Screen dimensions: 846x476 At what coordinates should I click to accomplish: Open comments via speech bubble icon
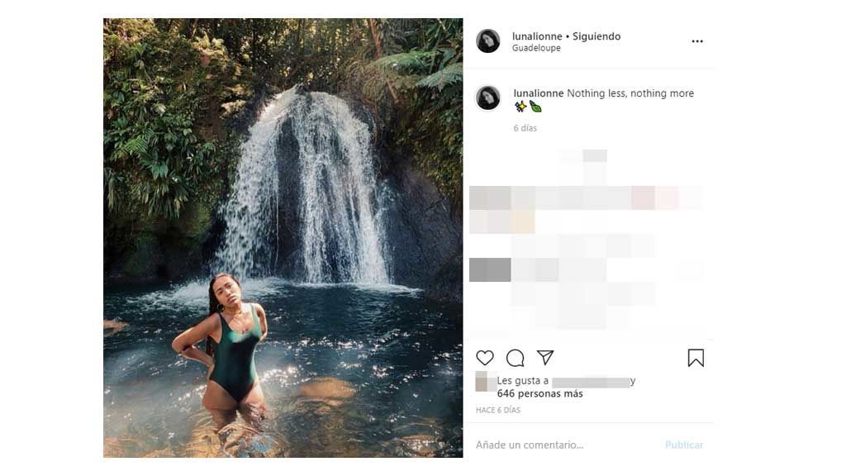click(x=515, y=358)
